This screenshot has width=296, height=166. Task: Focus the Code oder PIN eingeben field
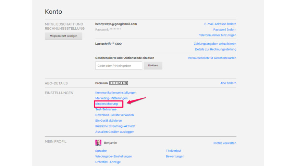pyautogui.click(x=119, y=66)
